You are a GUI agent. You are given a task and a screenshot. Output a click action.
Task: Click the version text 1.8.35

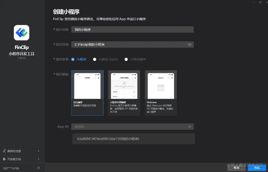click(21, 58)
